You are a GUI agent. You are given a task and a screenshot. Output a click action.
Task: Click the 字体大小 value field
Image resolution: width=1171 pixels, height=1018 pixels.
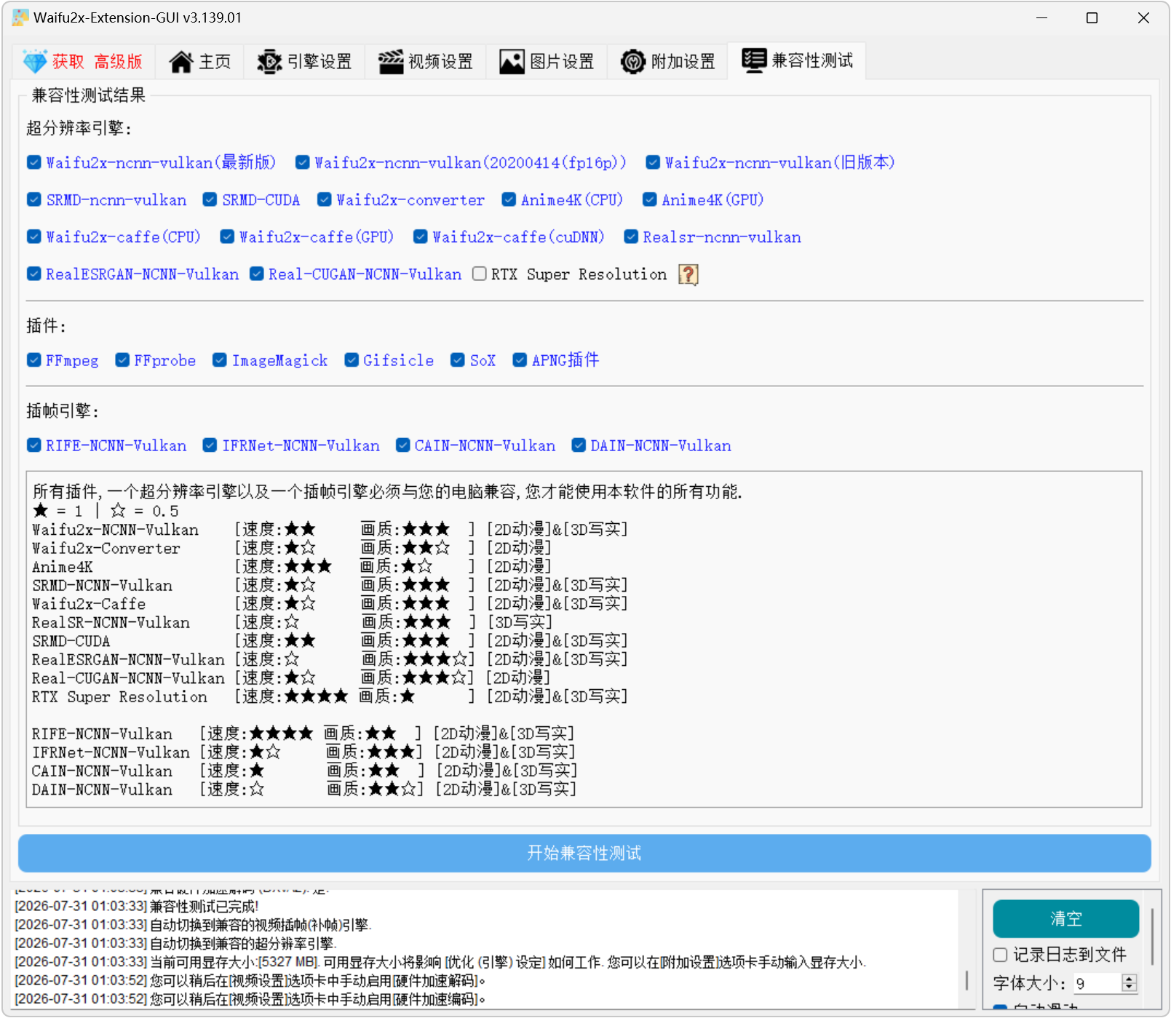(x=1097, y=983)
